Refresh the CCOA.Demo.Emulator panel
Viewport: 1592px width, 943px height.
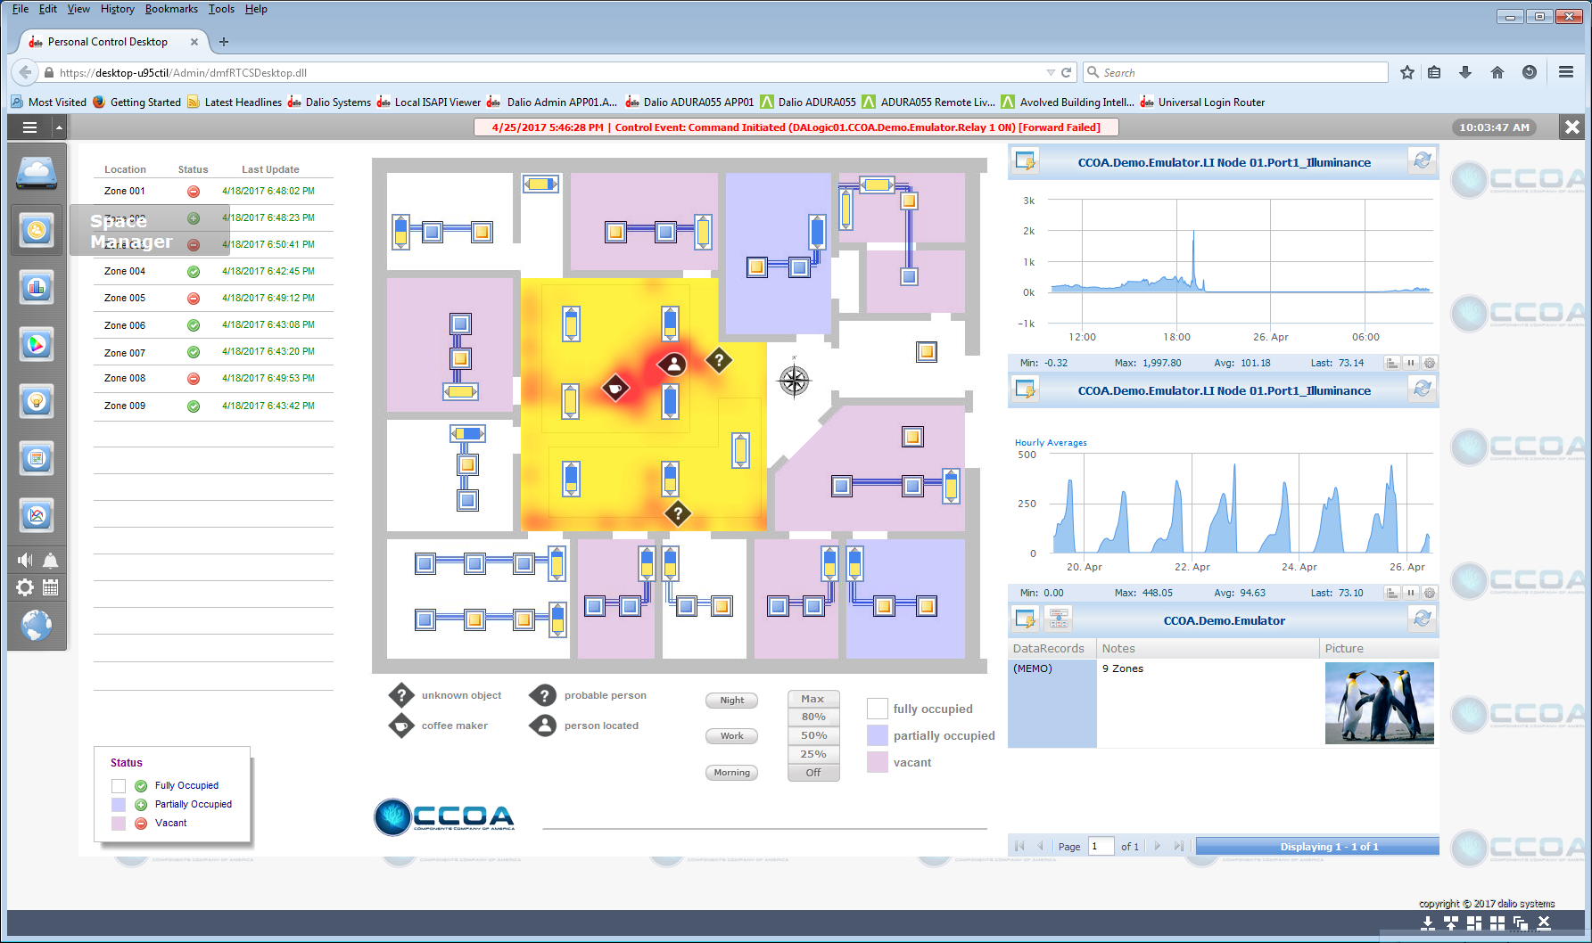pos(1423,619)
